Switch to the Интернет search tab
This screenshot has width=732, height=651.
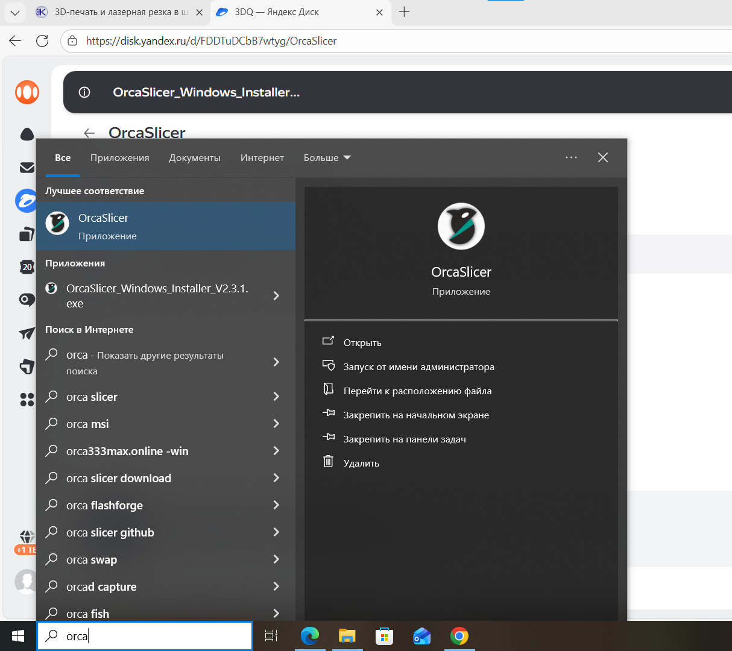pyautogui.click(x=262, y=158)
